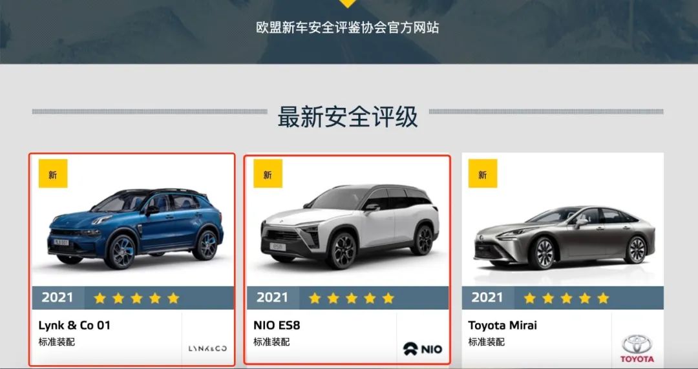Click the yellow 新 badge on NIO ES8 card
This screenshot has width=698, height=369.
(x=268, y=174)
